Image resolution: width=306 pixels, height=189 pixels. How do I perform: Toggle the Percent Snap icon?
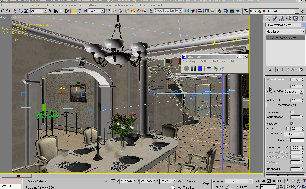tap(139, 11)
